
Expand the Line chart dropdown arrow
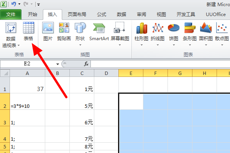point(158,45)
